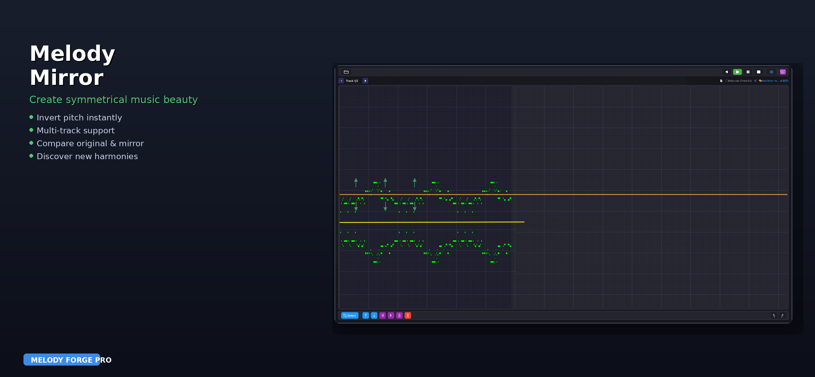Click the red playhead at grid start
815x377 pixels.
pyautogui.click(x=339, y=197)
